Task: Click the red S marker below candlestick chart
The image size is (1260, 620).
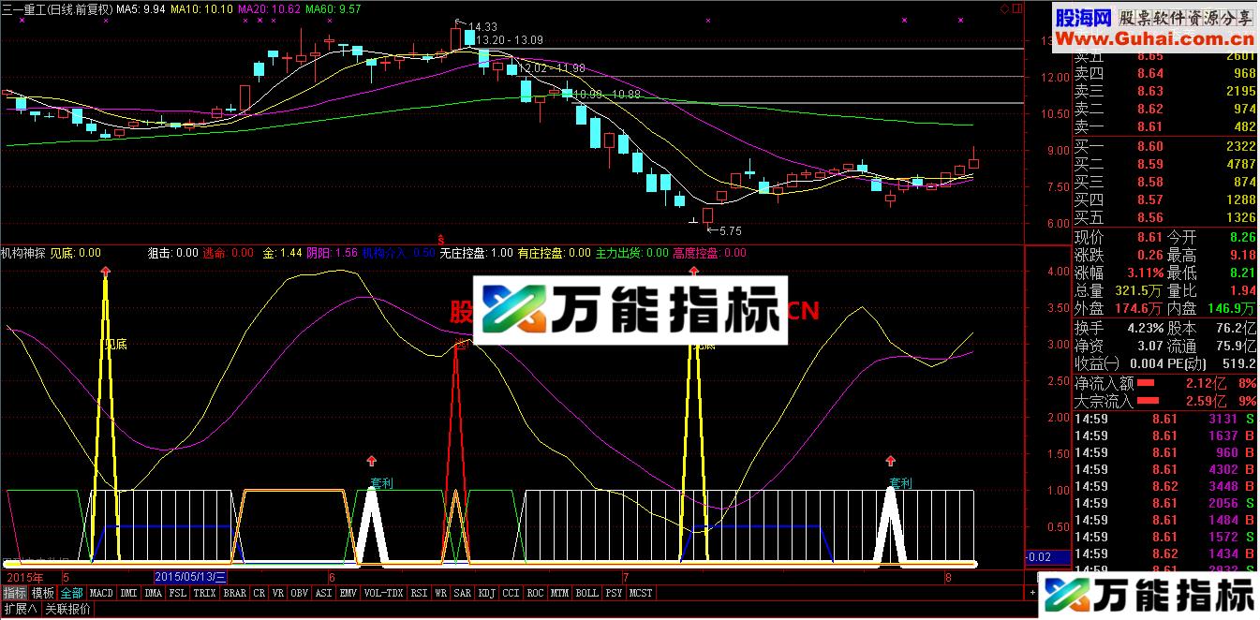Action: (440, 237)
